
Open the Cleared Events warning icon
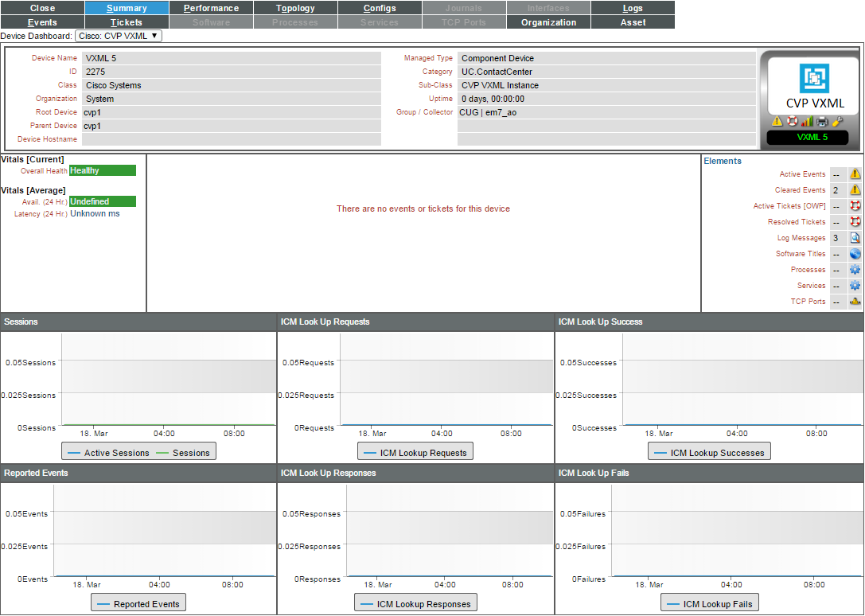coord(855,190)
